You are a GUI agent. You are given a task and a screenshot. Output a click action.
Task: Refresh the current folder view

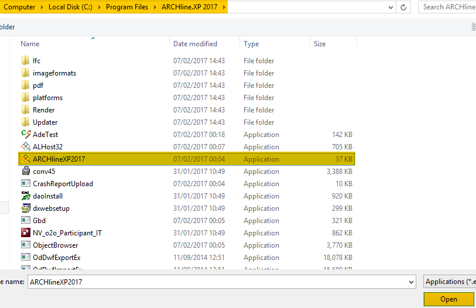[403, 7]
